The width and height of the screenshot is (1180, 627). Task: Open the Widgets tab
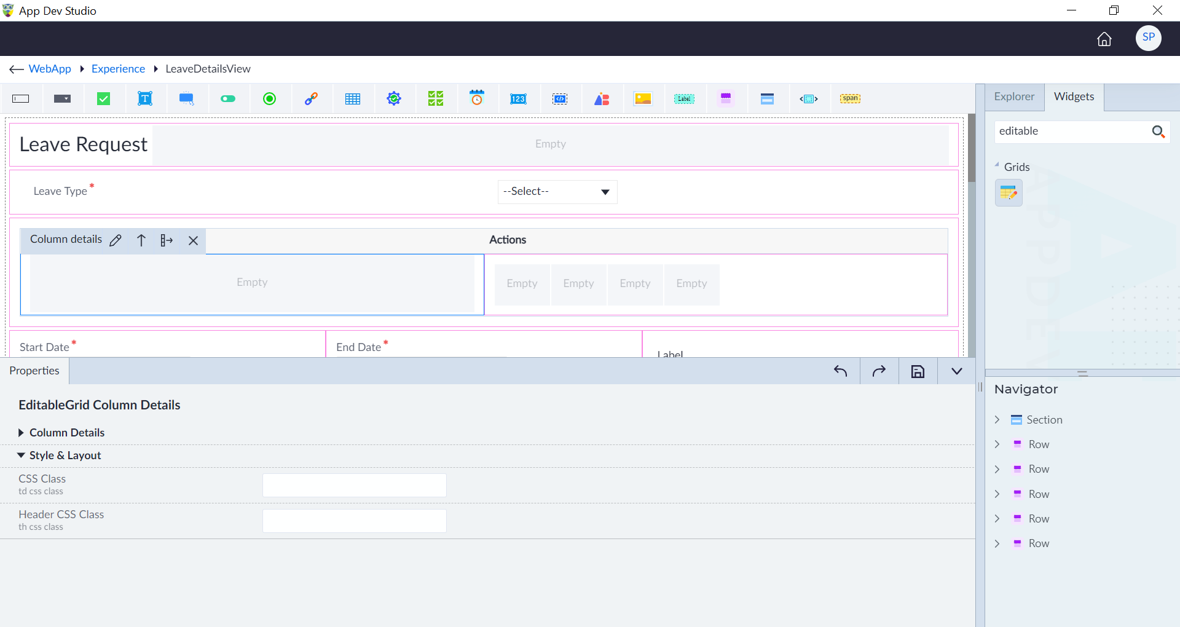(1074, 97)
